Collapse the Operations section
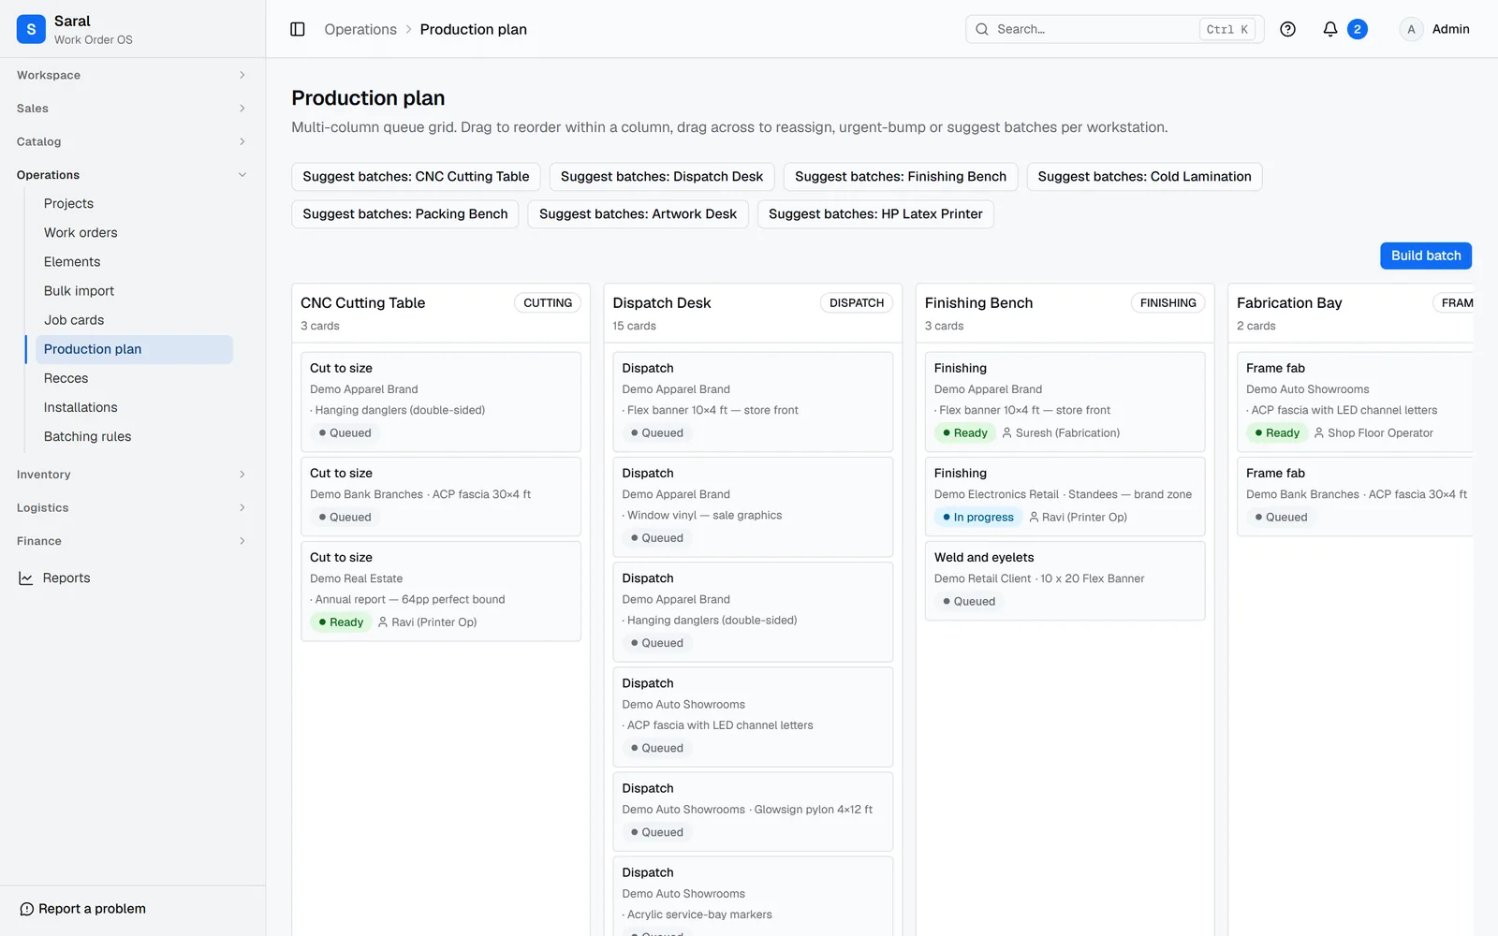 pos(131,175)
